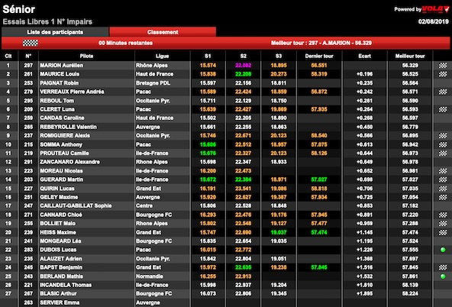Click the Meilleur tour 297 A.MARION banner text

321,43
